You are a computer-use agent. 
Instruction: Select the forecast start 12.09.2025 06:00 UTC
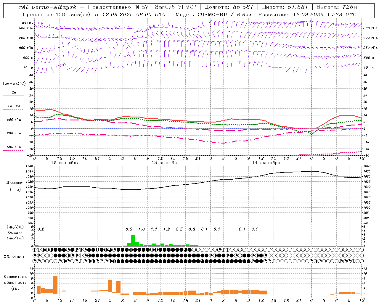[x=134, y=14]
